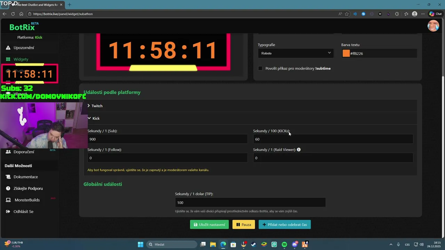Click the #ff8226 text color field

point(382,53)
